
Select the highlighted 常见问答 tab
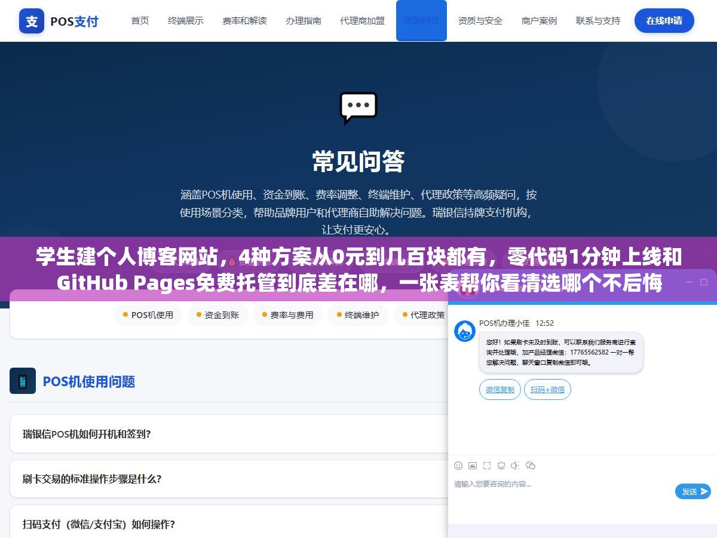[x=421, y=21]
